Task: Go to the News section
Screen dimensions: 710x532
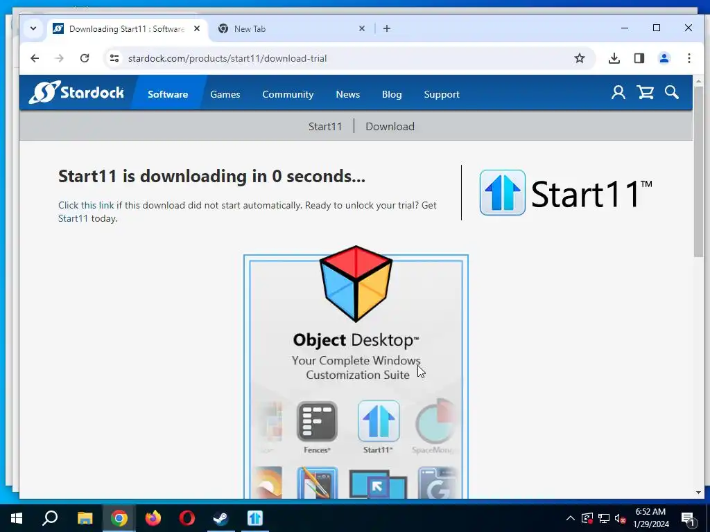Action: click(x=348, y=94)
